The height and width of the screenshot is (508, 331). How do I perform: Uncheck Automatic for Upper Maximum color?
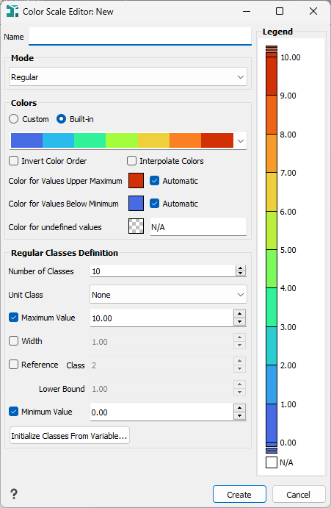tap(154, 180)
